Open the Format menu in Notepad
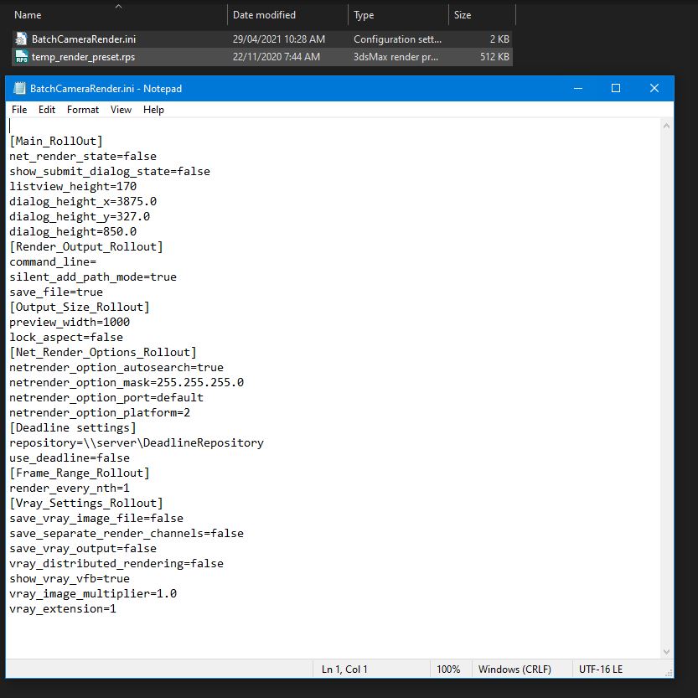 click(x=83, y=110)
